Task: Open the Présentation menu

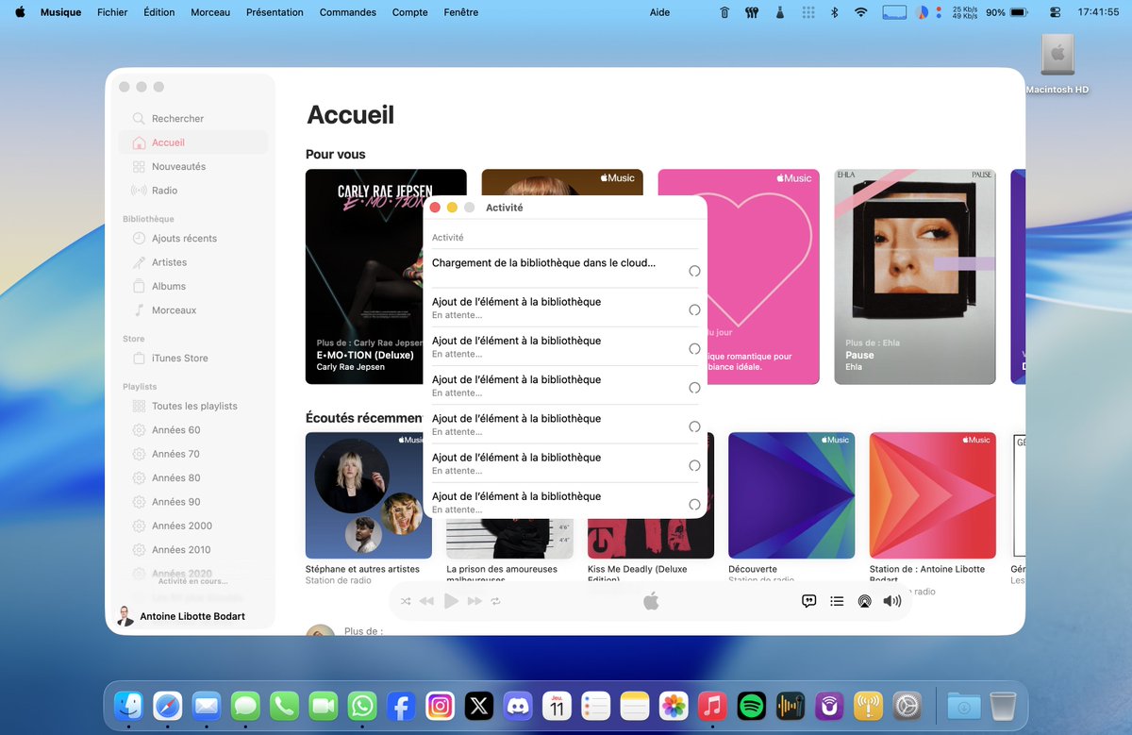Action: coord(275,12)
